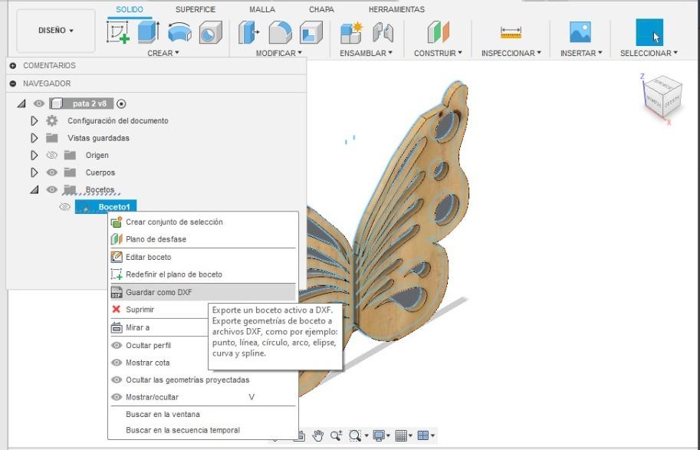Open the SELECCIONAR dropdown menu
The image size is (700, 450).
649,53
